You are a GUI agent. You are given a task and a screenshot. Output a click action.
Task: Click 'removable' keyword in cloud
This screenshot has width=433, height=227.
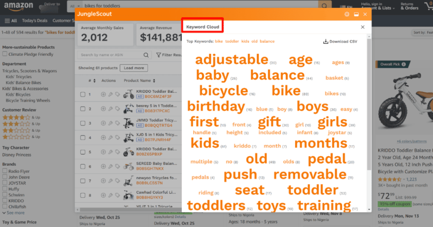[310, 174]
